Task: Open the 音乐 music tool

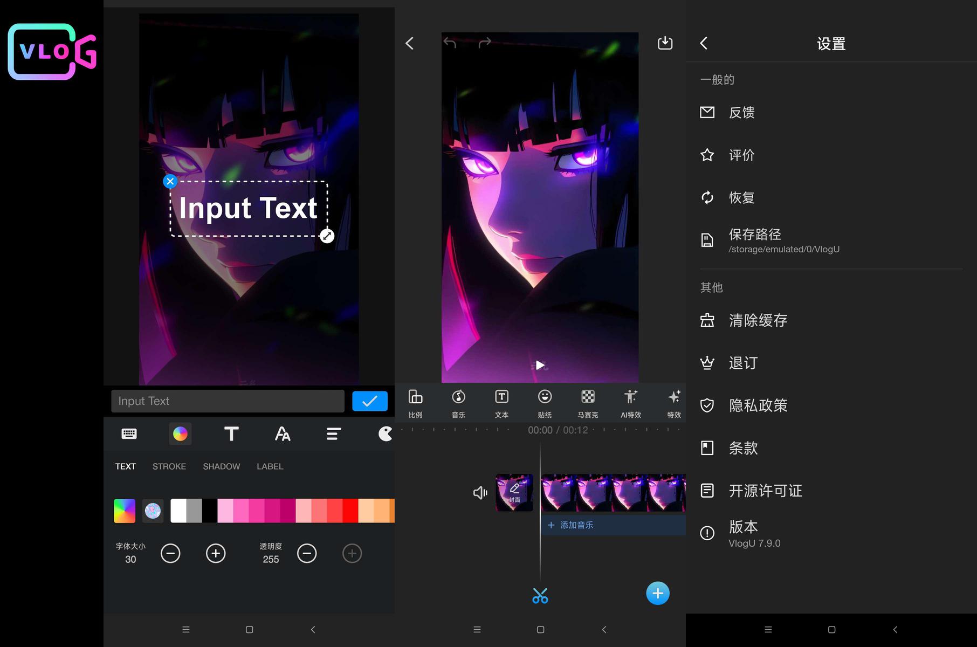Action: click(x=458, y=403)
